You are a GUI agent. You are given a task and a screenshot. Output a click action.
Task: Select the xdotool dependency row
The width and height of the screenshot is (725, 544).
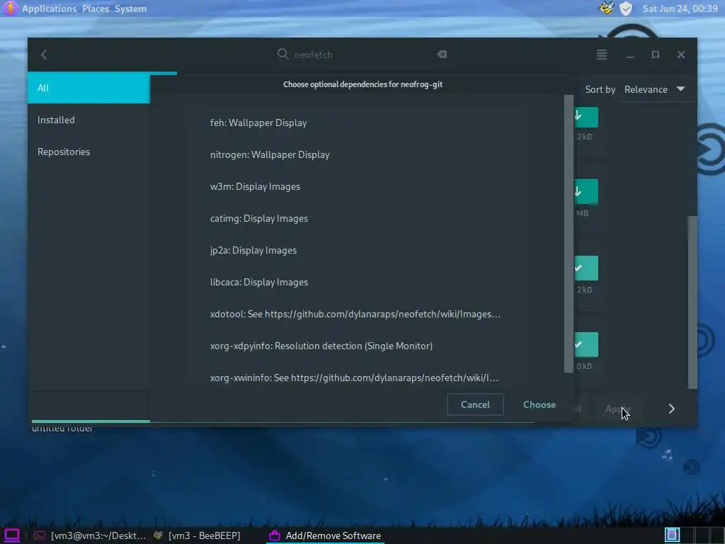(357, 314)
